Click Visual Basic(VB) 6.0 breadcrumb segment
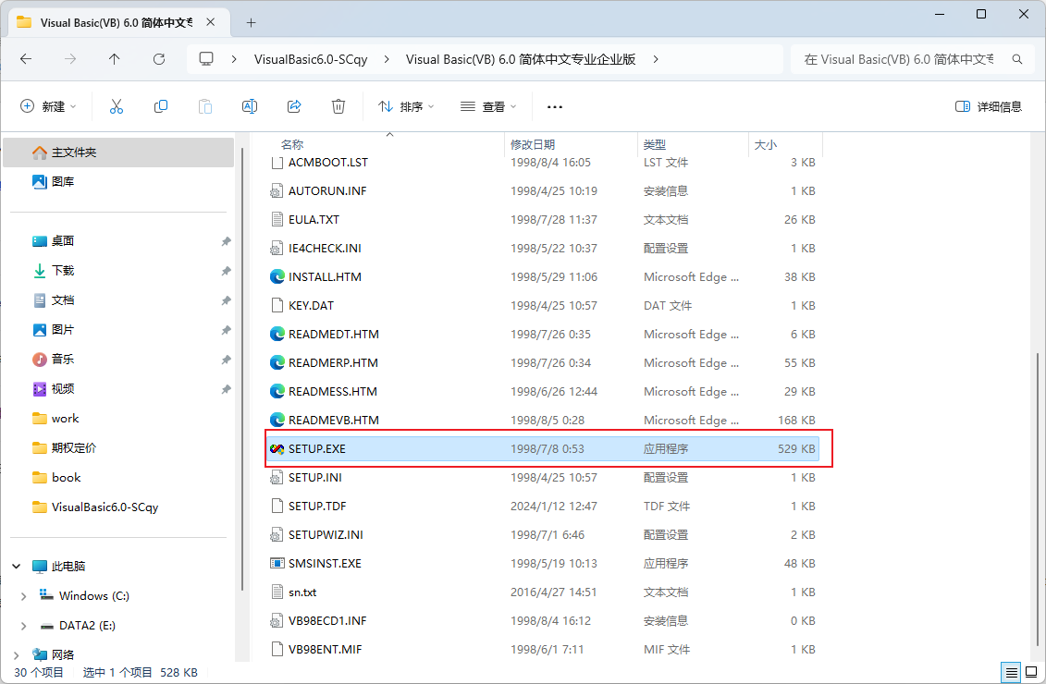Image resolution: width=1046 pixels, height=684 pixels. click(521, 59)
